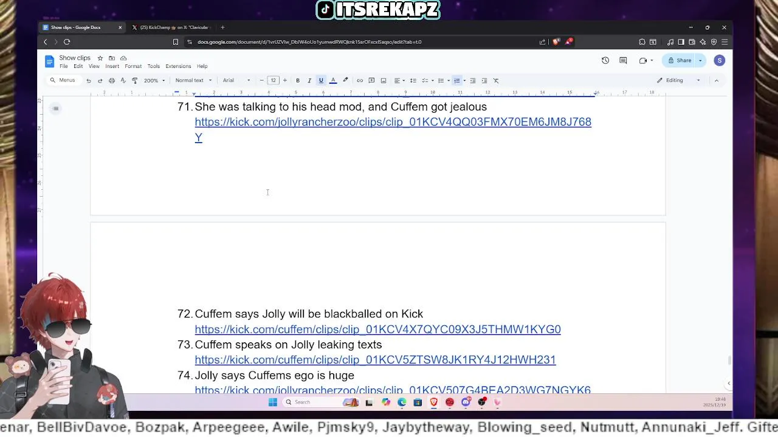Click the Menus search box
Viewport: 778px width, 437px height.
pos(63,81)
